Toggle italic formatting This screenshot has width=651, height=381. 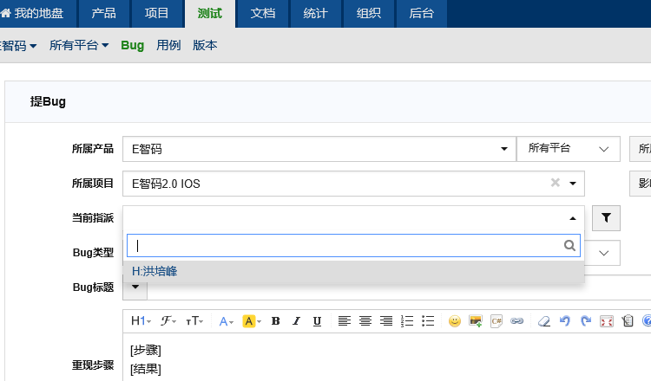(x=296, y=321)
